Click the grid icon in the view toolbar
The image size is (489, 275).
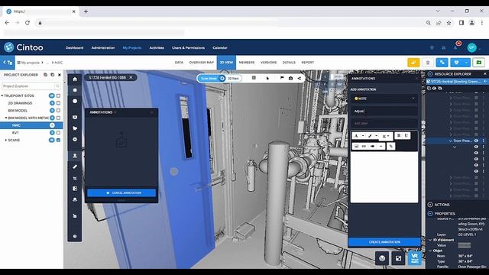(254, 78)
